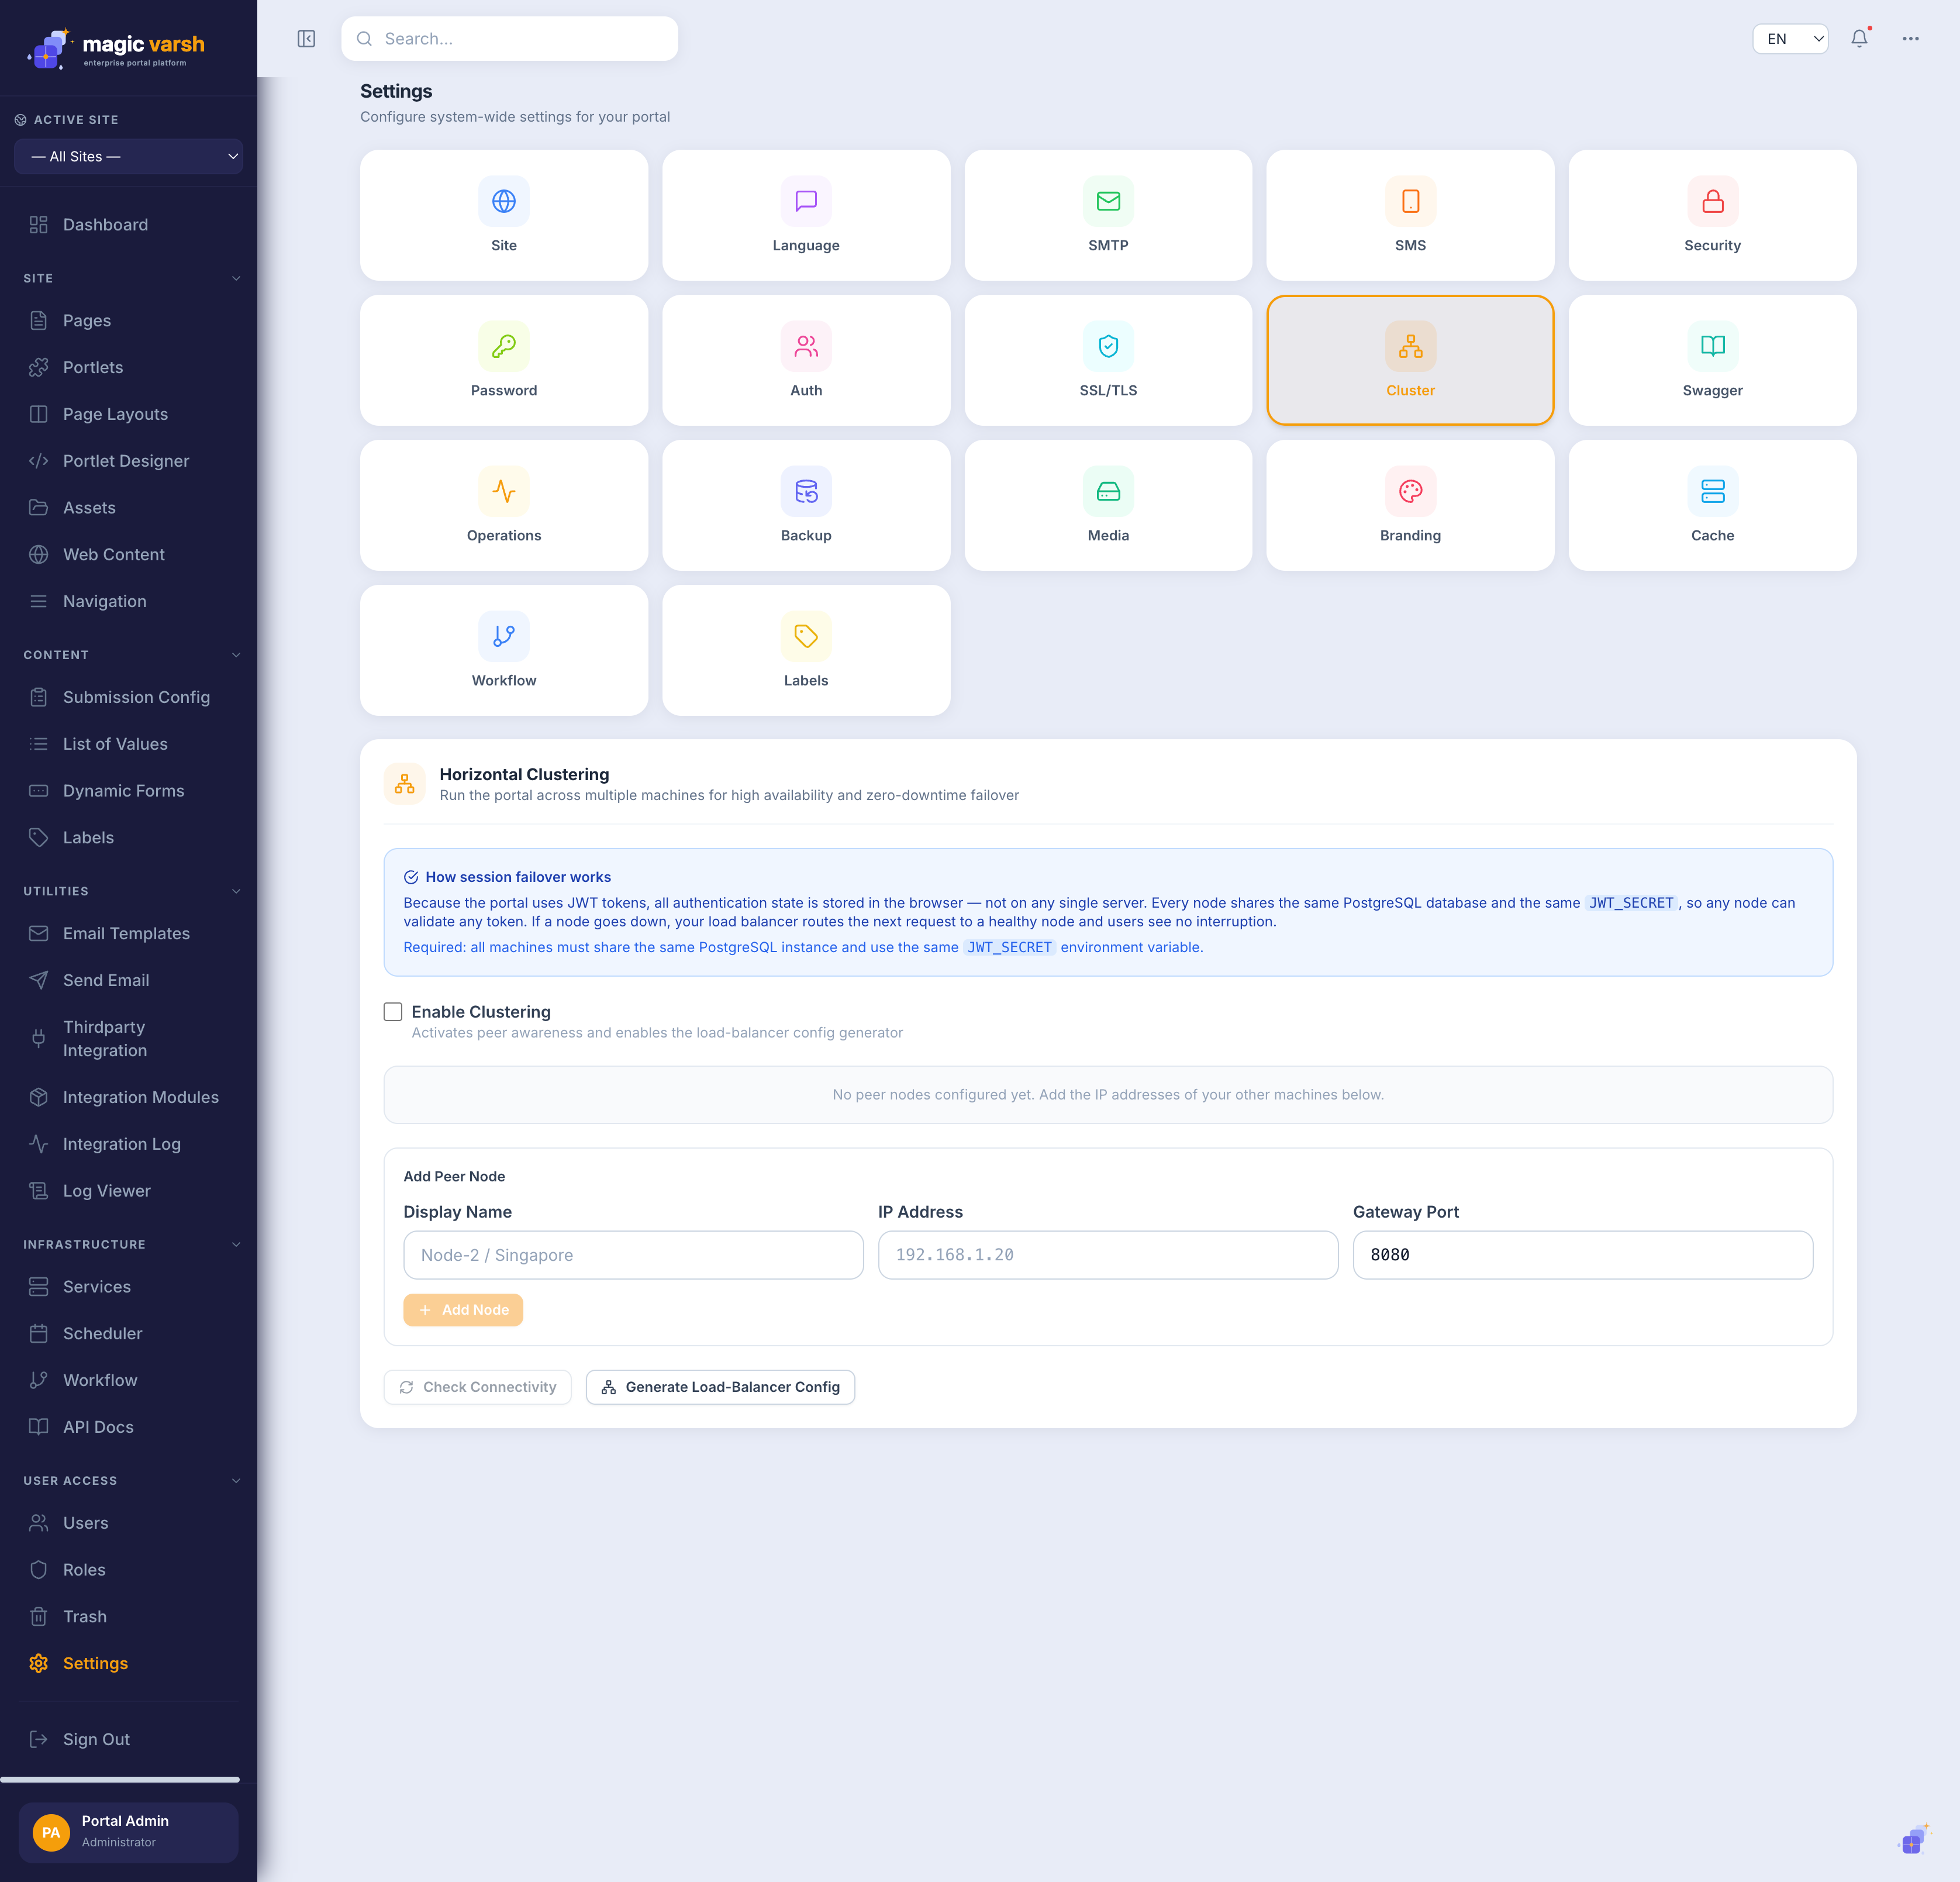Collapse the sidebar with the panel icon
Screen dimensions: 1960x1882
[306, 39]
